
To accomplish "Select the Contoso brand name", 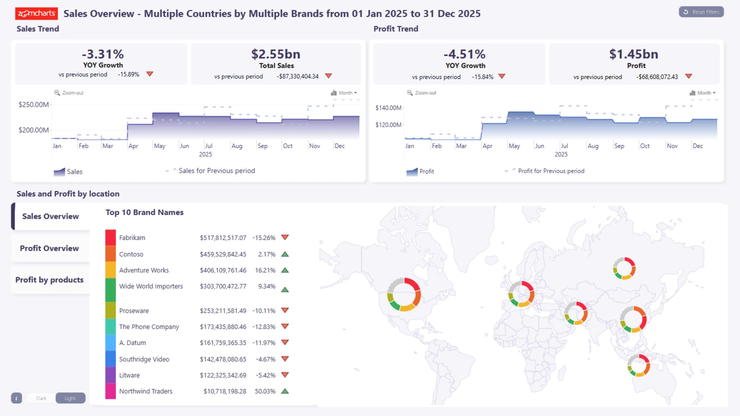I will [x=131, y=254].
